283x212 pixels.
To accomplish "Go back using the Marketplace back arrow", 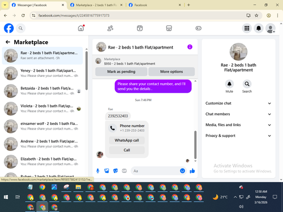I will click(8, 42).
